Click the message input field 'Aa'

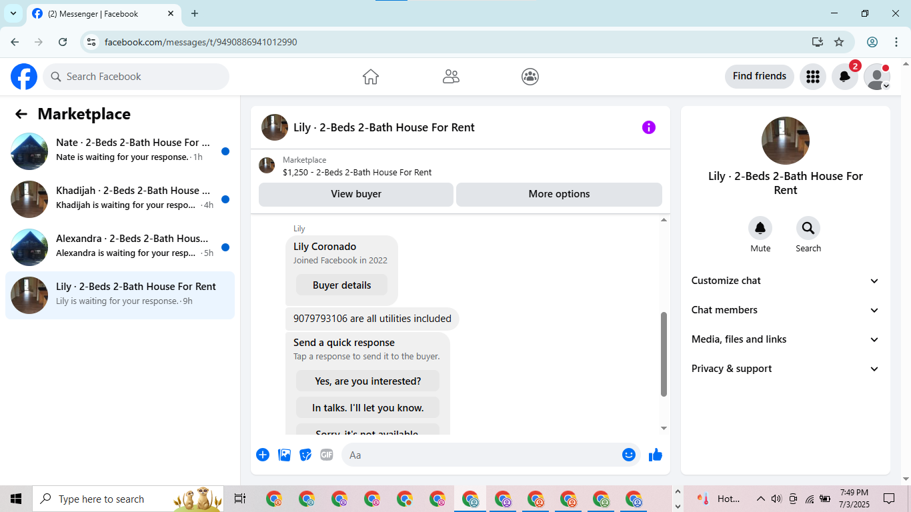tap(491, 455)
